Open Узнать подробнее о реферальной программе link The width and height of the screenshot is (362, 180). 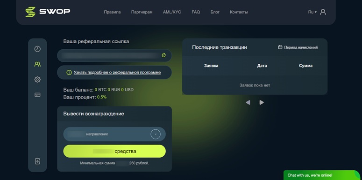(x=117, y=73)
